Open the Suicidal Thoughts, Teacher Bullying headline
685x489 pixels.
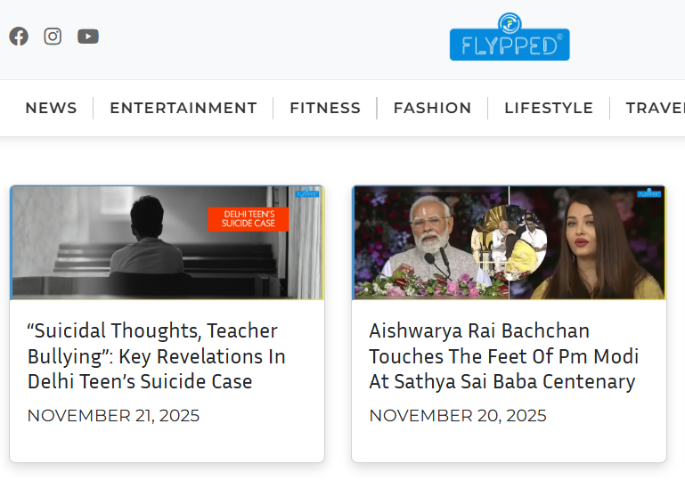(x=157, y=356)
